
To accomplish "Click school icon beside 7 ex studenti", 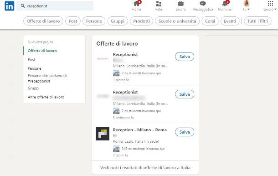I will [x=116, y=111].
